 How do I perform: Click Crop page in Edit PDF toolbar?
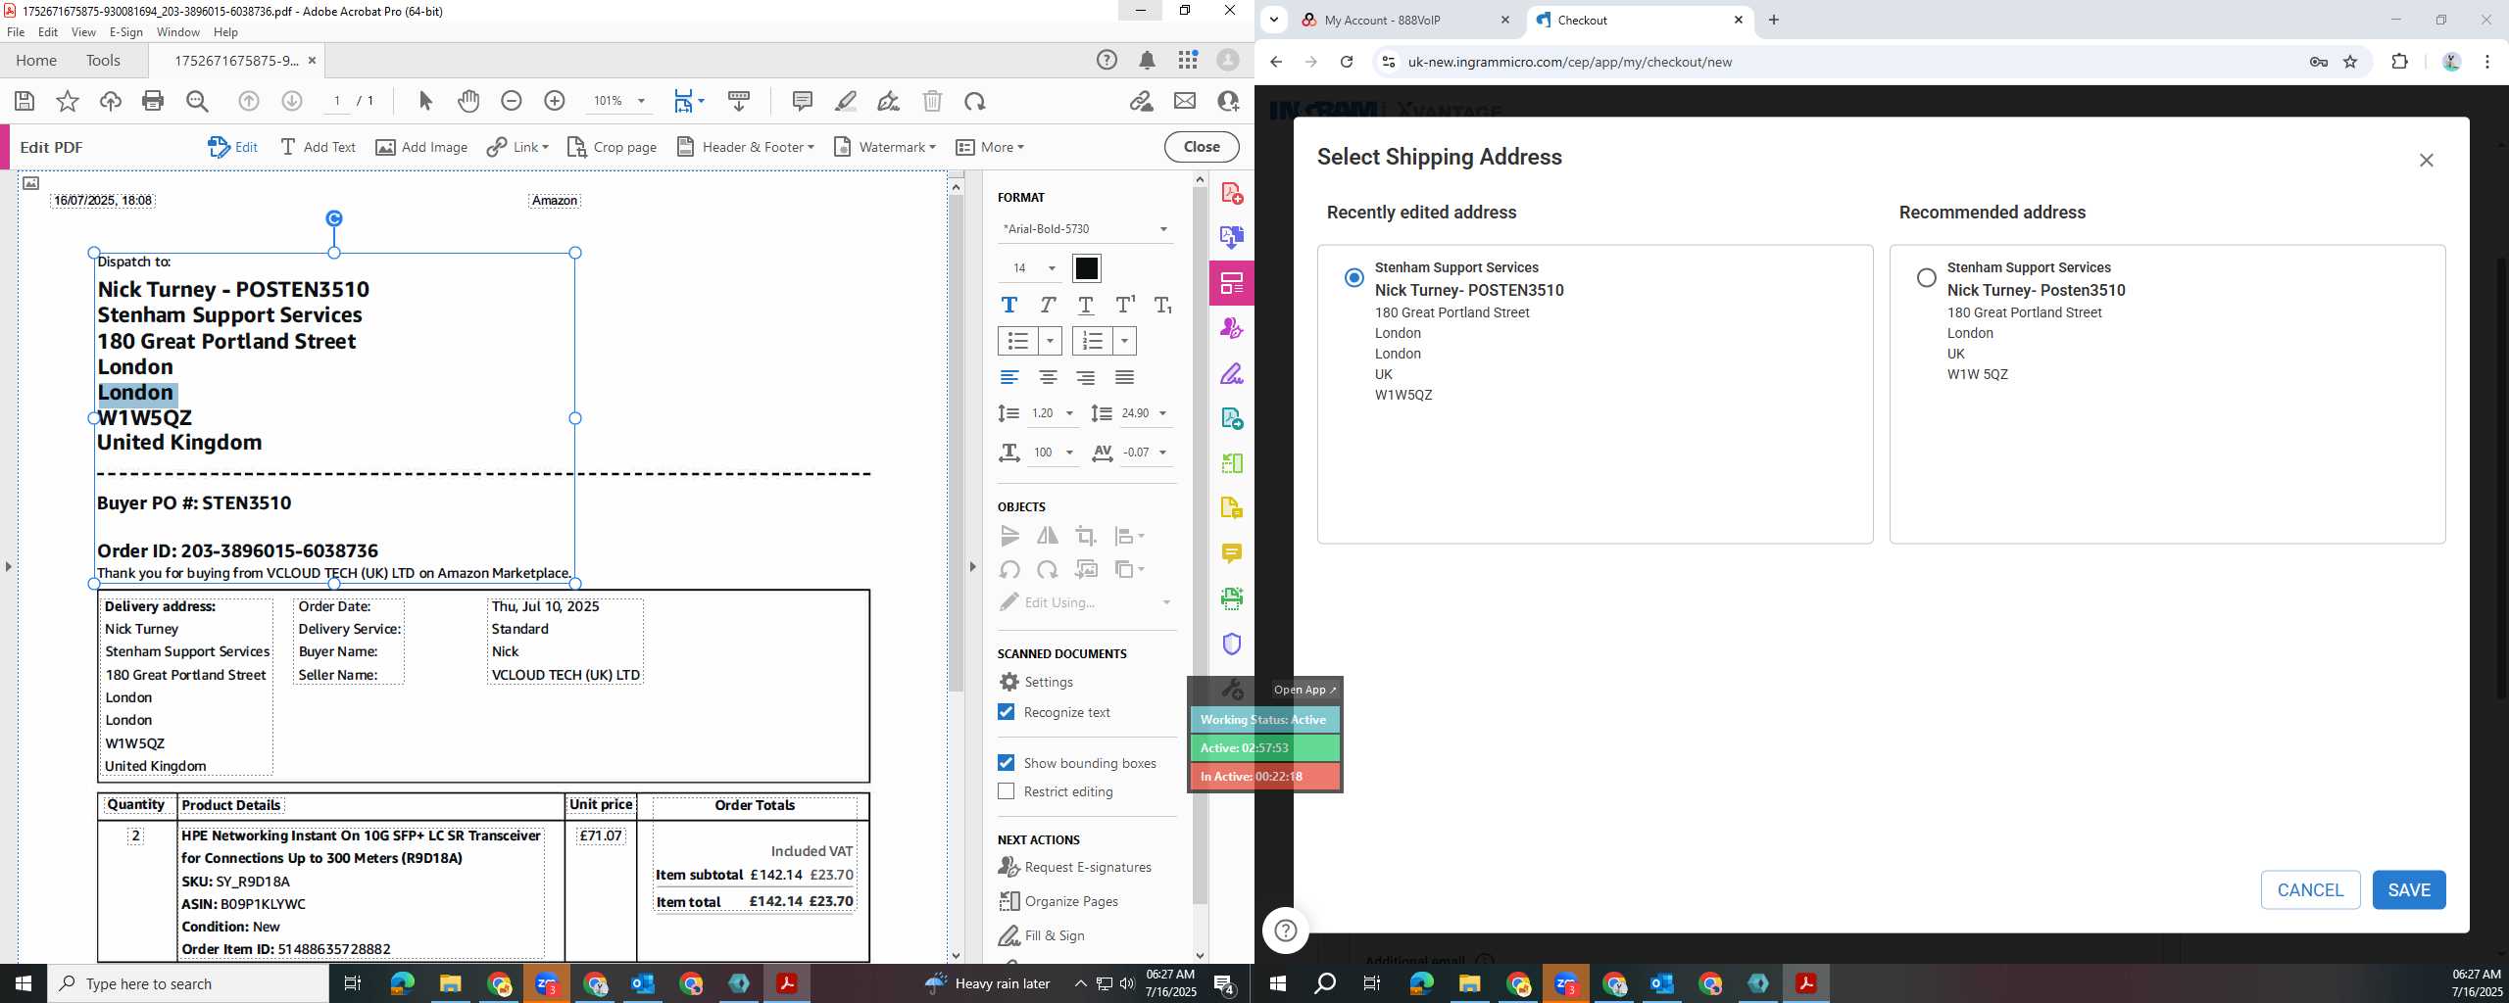pyautogui.click(x=612, y=147)
